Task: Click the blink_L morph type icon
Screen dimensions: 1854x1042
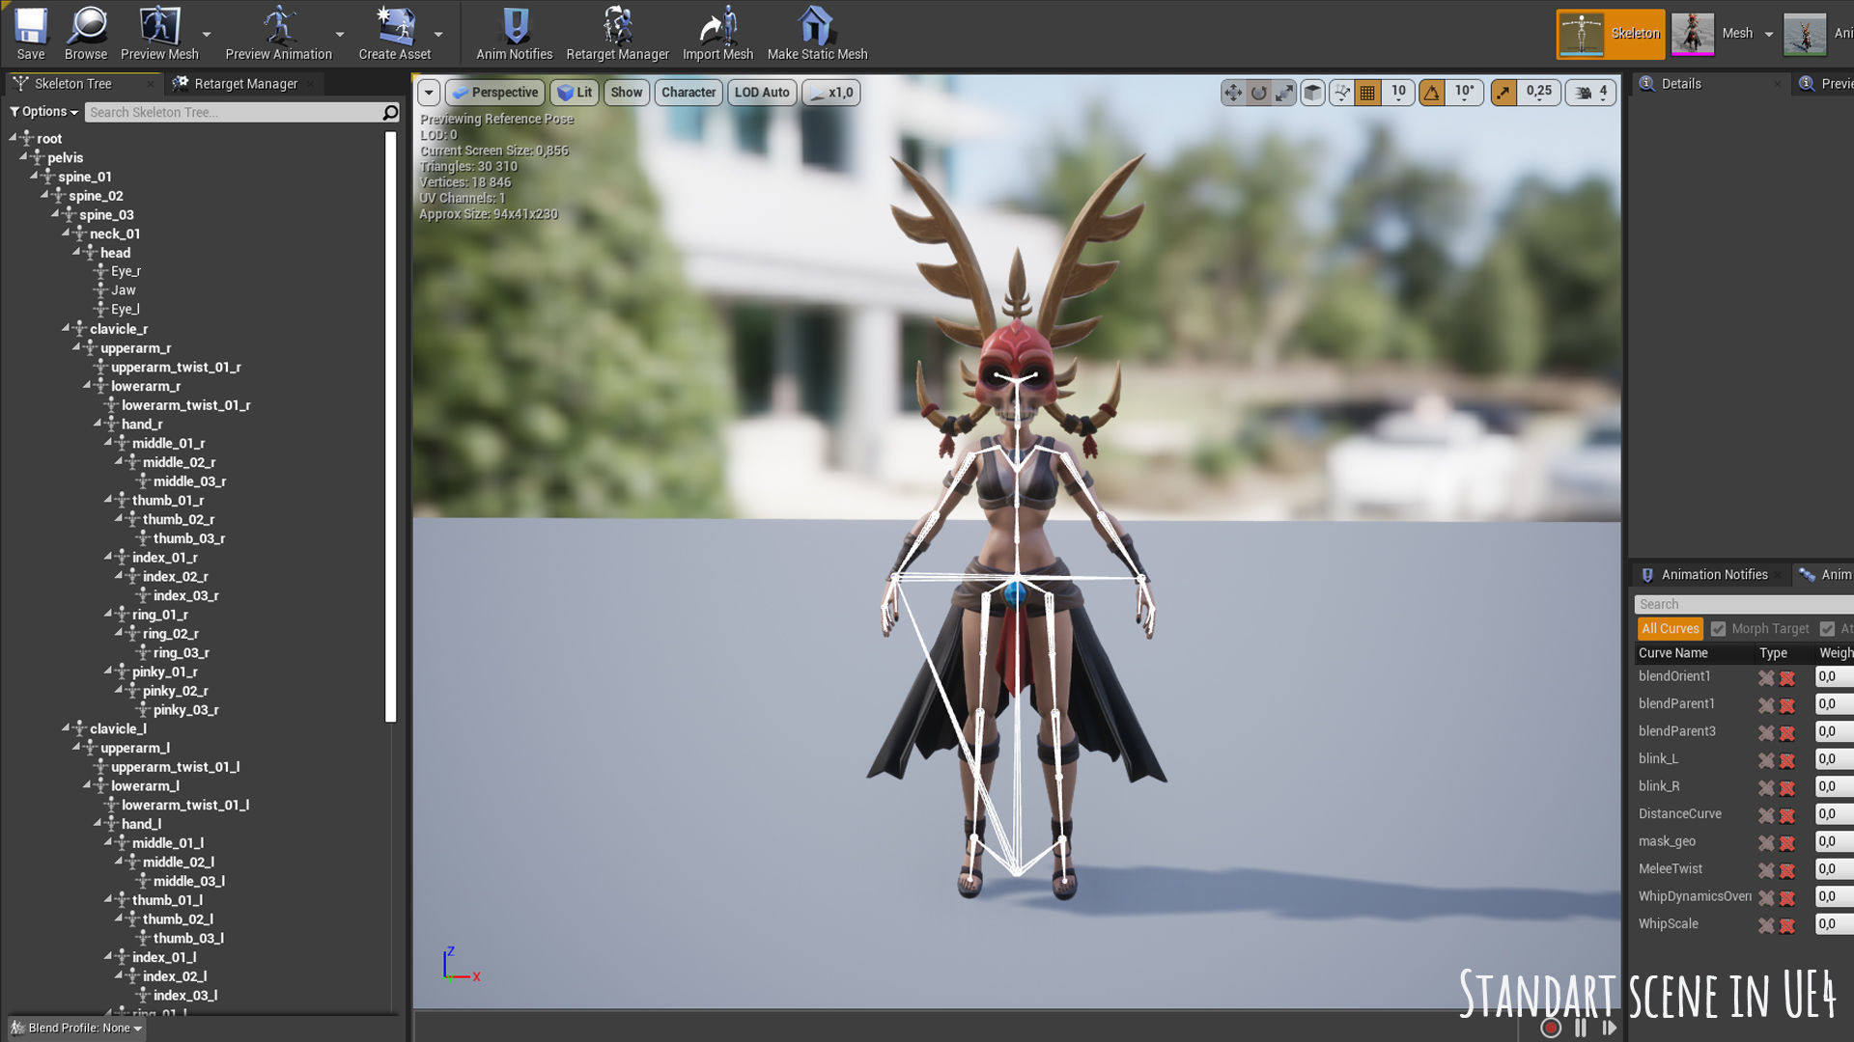Action: coord(1766,760)
